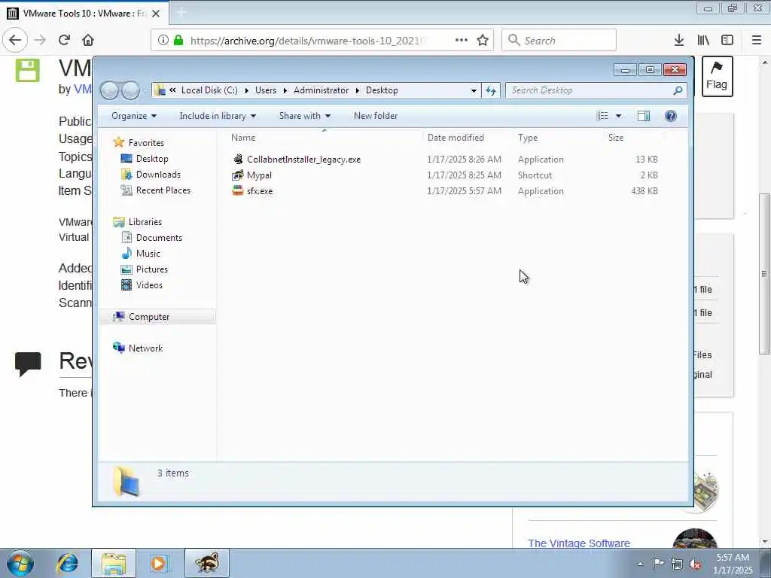Open the page actions three-dots menu
The width and height of the screenshot is (771, 578).
(462, 41)
